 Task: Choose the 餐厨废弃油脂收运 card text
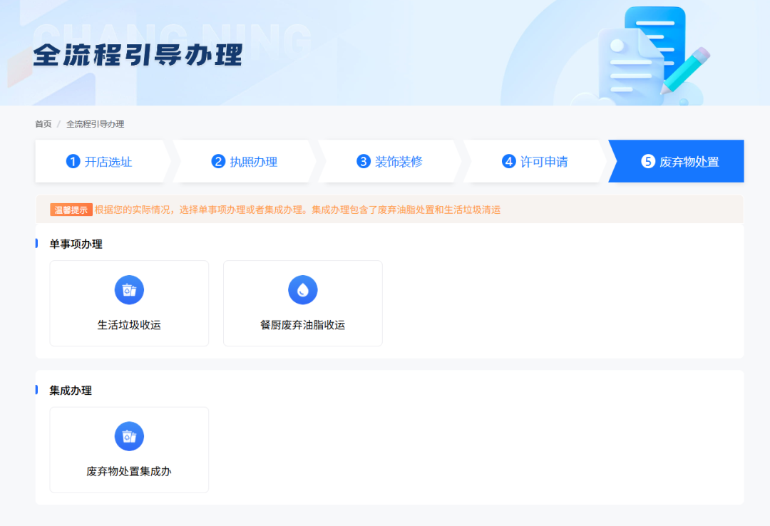click(303, 325)
